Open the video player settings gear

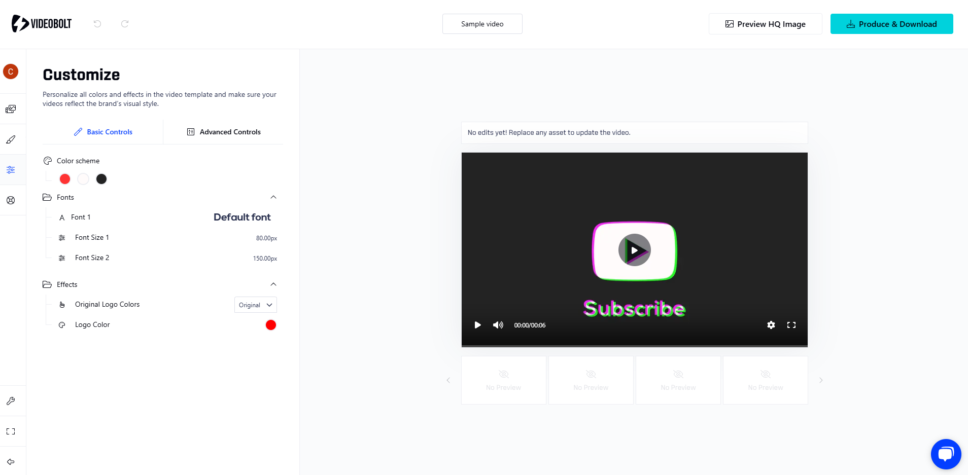point(771,325)
